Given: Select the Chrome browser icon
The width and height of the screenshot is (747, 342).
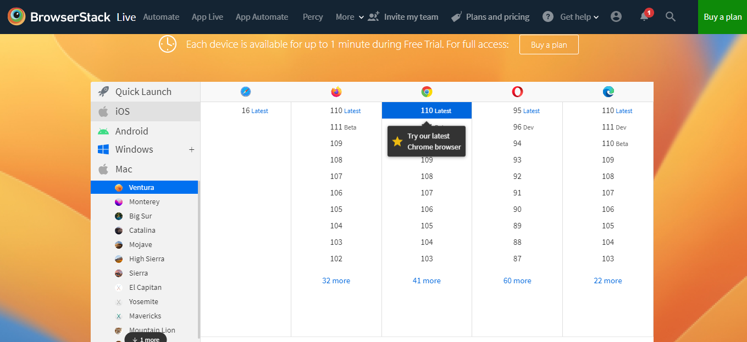Looking at the screenshot, I should pos(427,92).
